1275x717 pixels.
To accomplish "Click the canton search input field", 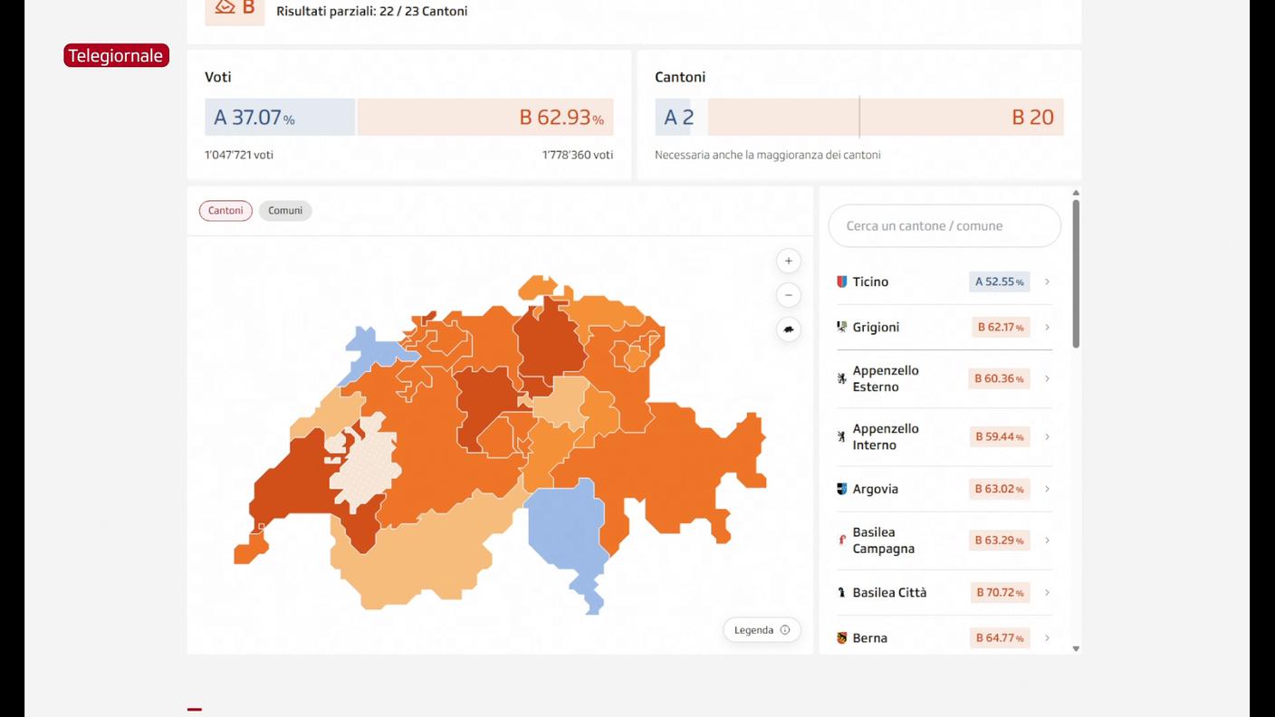I will (944, 225).
